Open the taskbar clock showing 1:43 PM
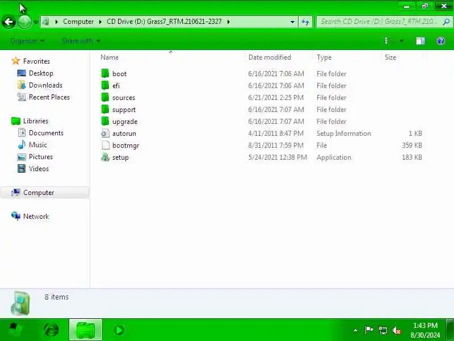The image size is (454, 341). click(425, 330)
